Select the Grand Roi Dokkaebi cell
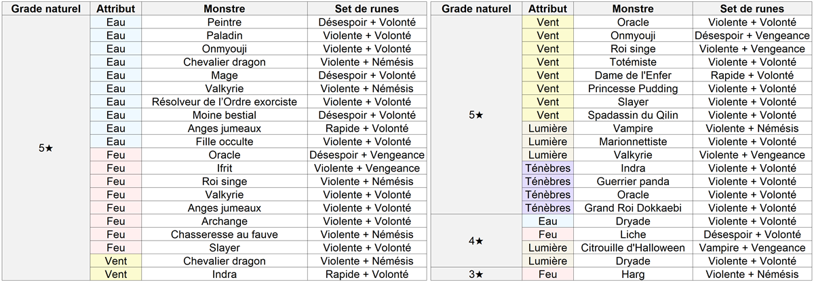Screen dimensions: 814x282 633,208
